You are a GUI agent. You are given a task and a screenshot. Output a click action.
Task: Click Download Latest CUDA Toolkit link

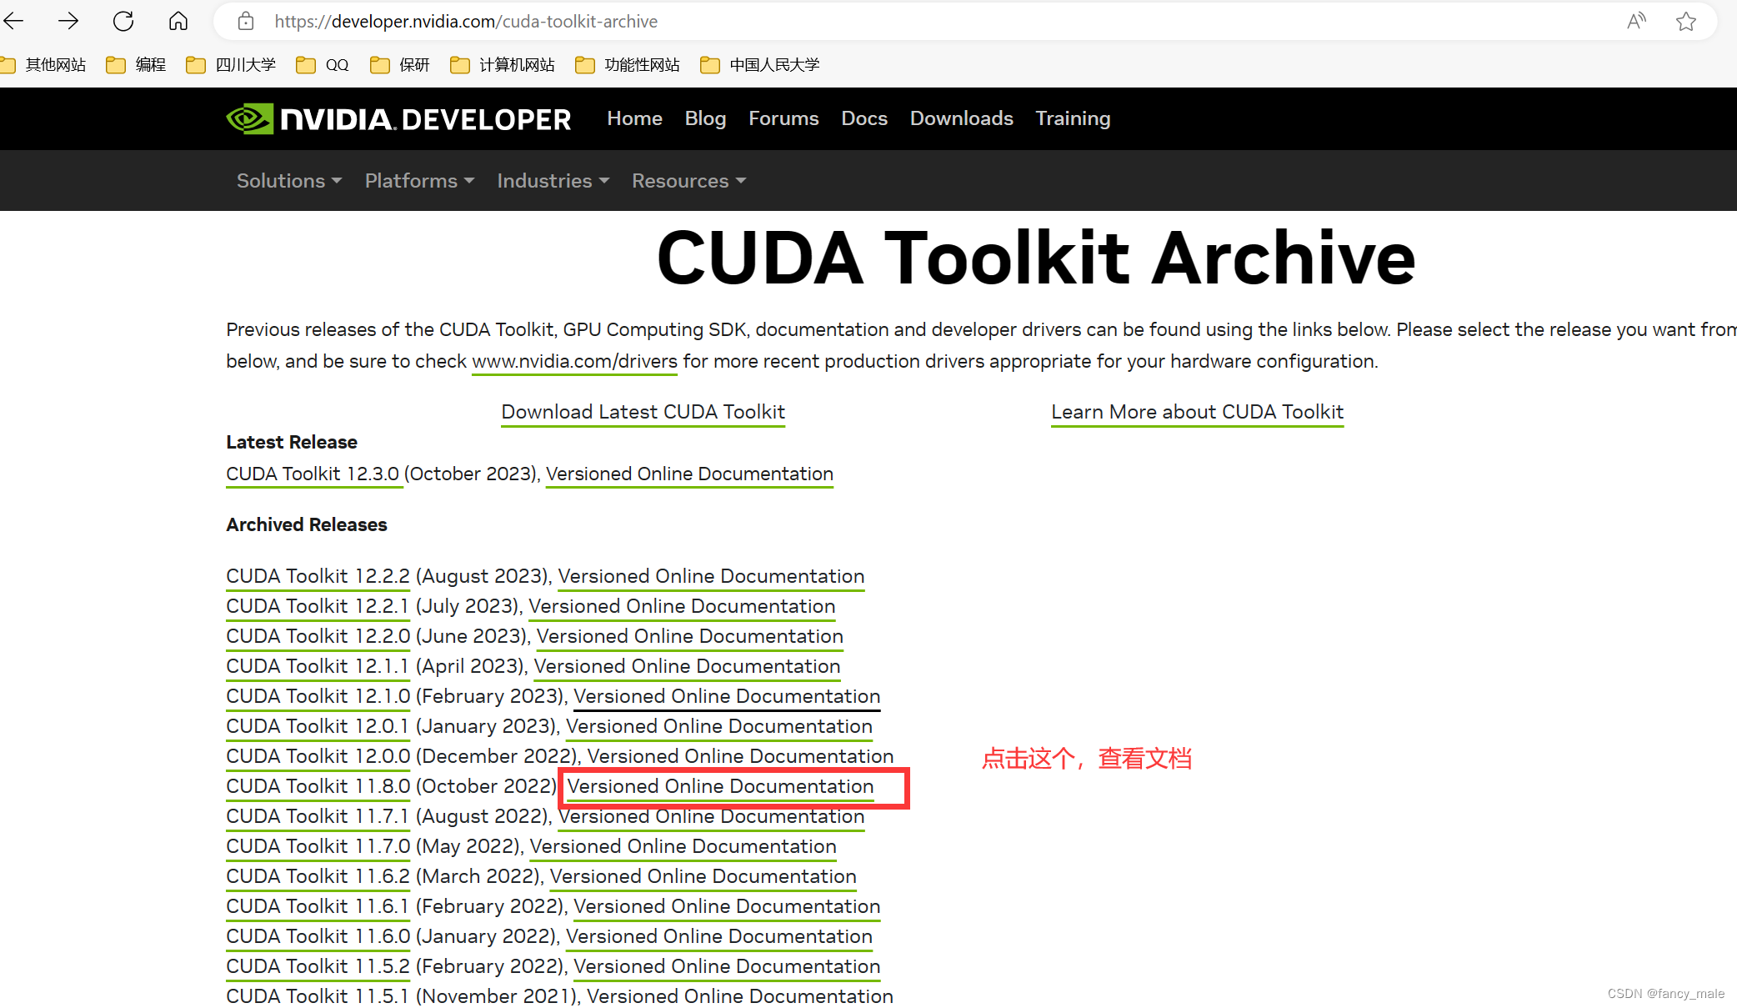tap(643, 412)
